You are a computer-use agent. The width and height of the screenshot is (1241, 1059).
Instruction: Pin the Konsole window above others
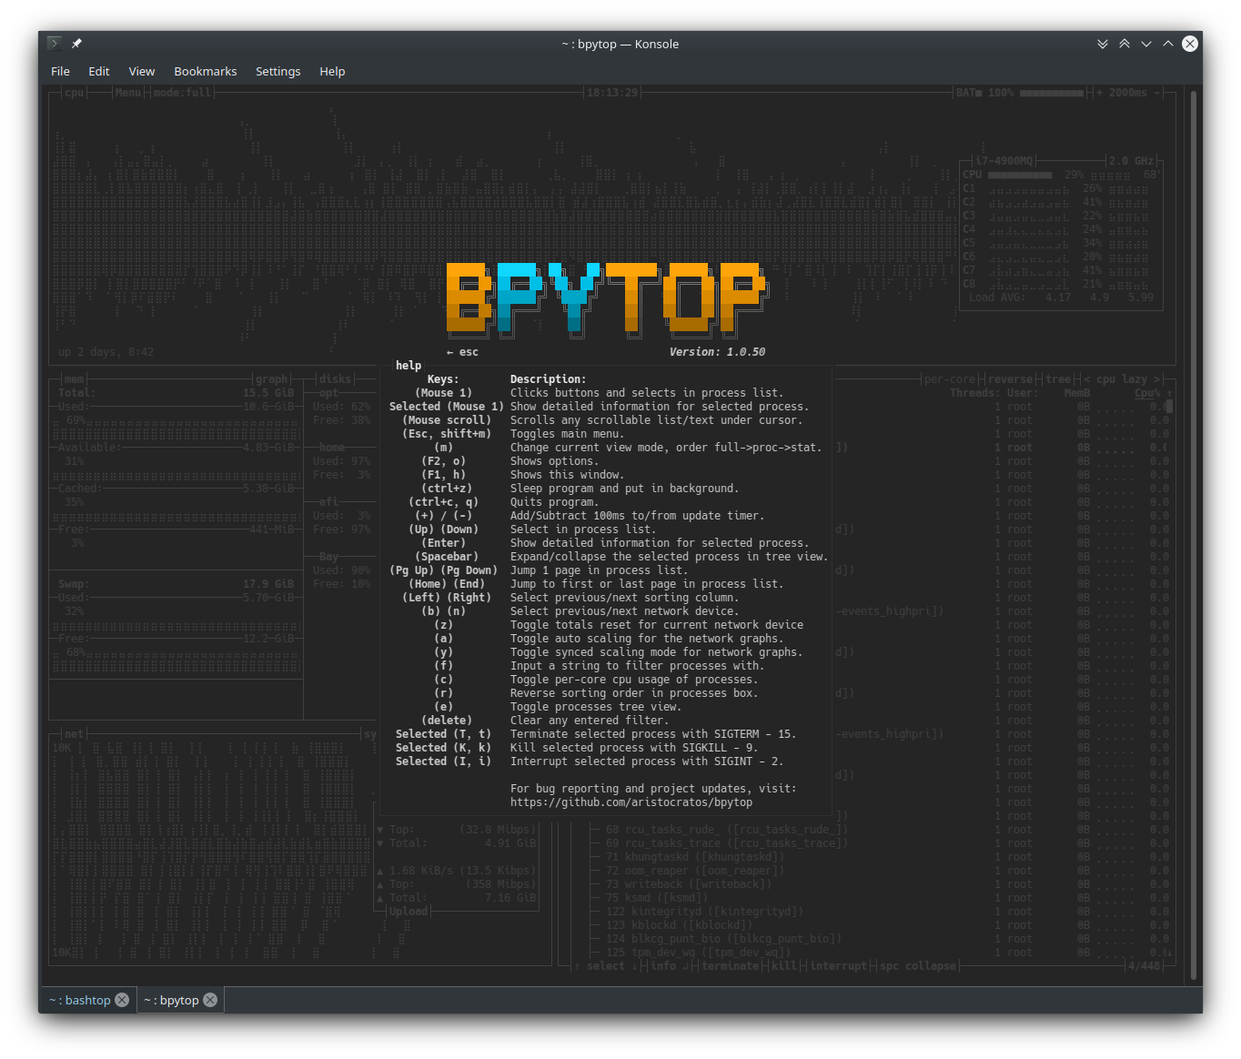[76, 43]
